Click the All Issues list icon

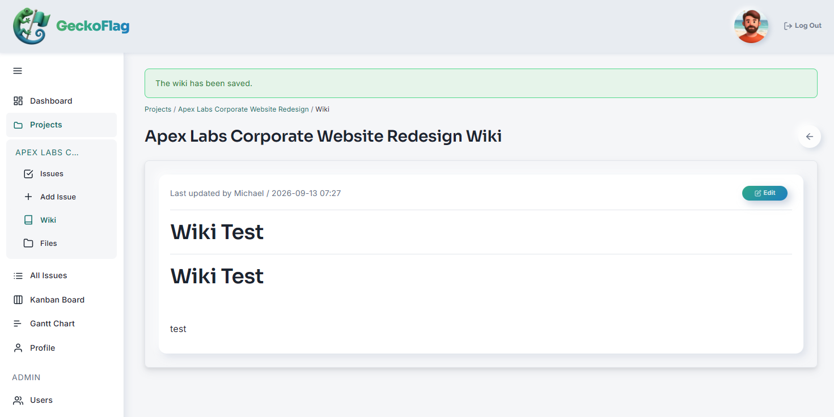click(18, 275)
